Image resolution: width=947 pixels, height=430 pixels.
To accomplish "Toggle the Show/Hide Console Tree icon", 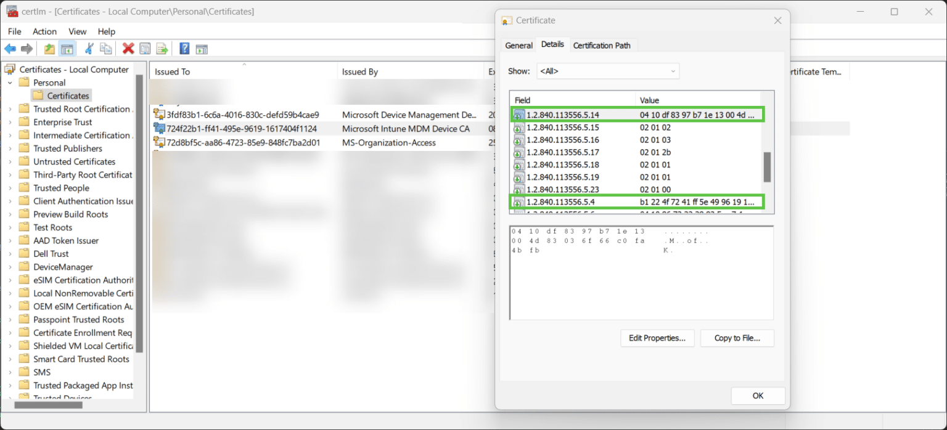I will [x=66, y=48].
